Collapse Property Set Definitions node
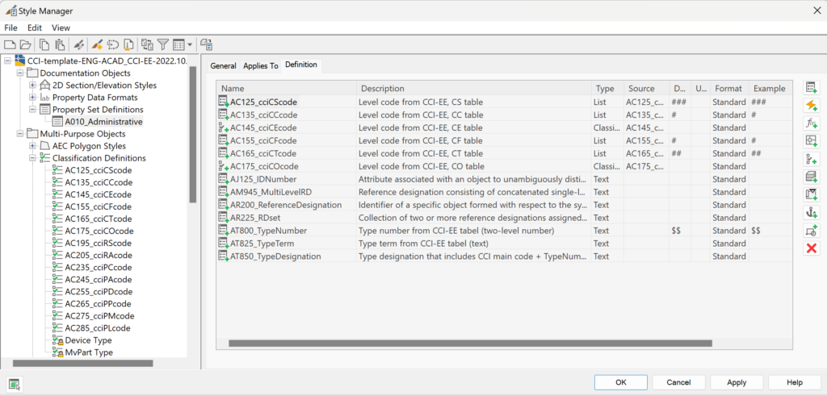The height and width of the screenshot is (396, 827). (32, 110)
